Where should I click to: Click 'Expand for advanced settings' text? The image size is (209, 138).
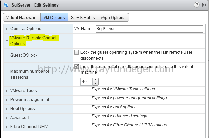120,116
